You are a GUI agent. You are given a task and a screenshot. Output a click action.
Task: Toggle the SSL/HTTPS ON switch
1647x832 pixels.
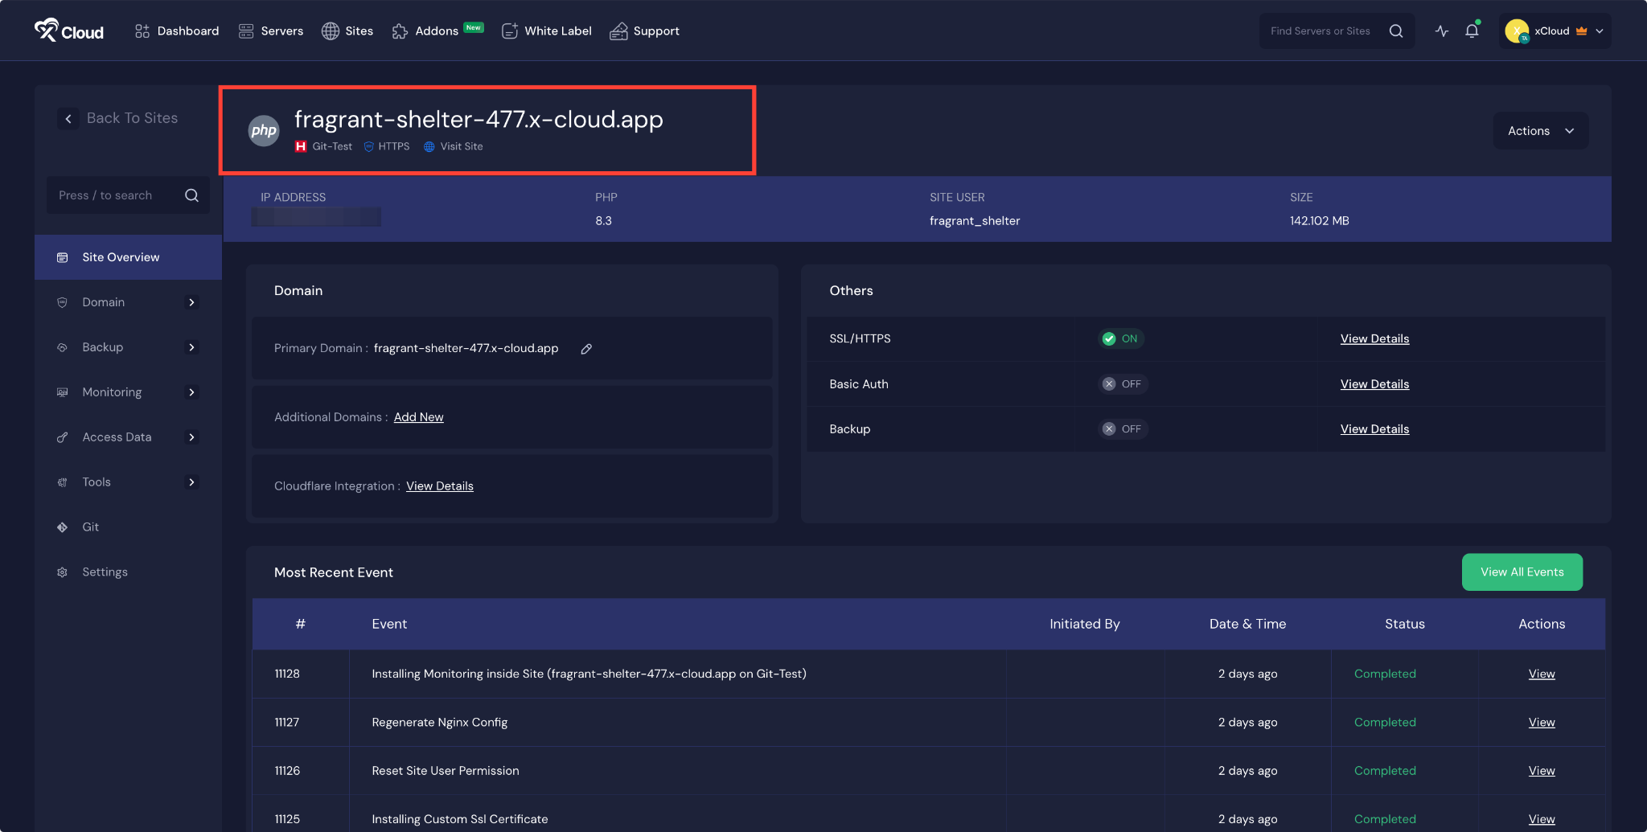[1121, 339]
